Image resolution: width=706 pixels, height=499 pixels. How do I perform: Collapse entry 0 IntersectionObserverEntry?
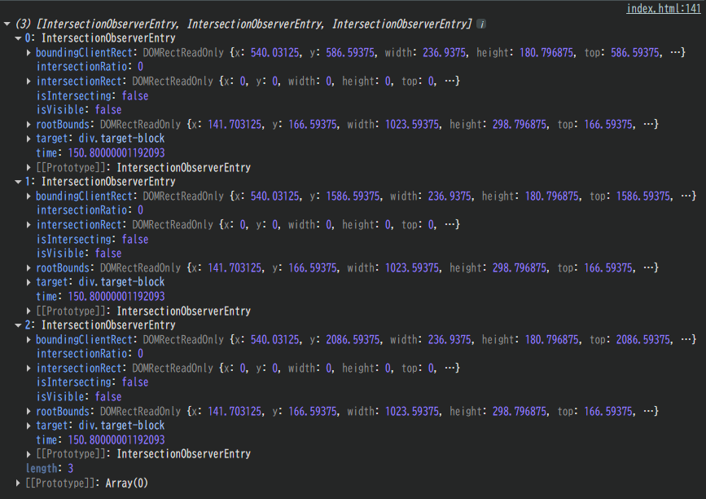coord(19,38)
